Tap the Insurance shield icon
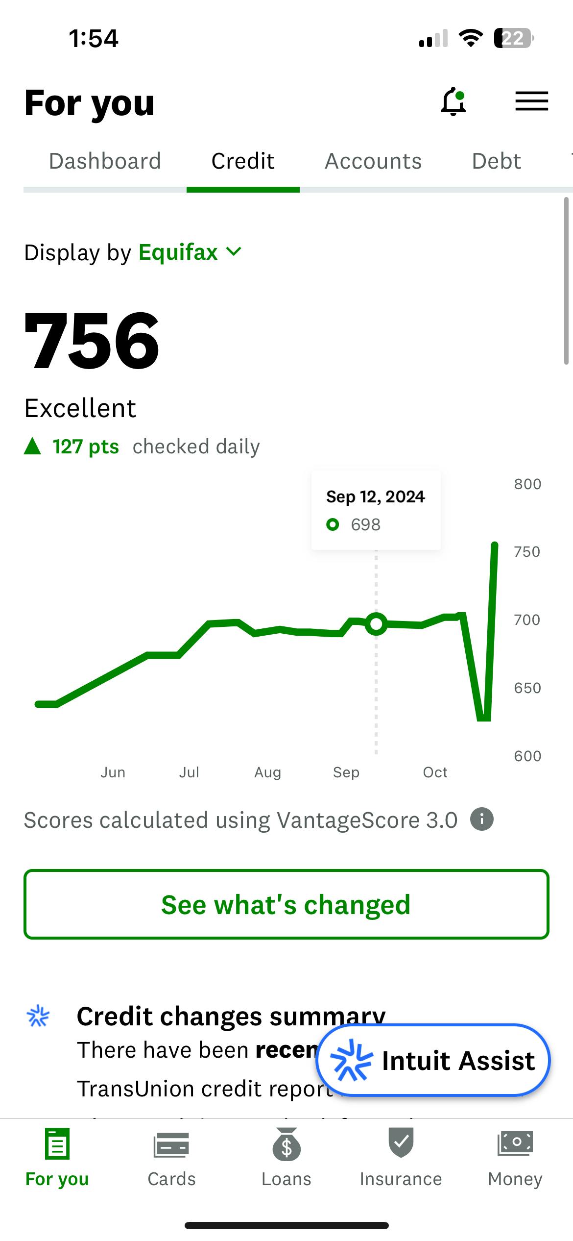Screen dimensions: 573x1241 [401, 1143]
